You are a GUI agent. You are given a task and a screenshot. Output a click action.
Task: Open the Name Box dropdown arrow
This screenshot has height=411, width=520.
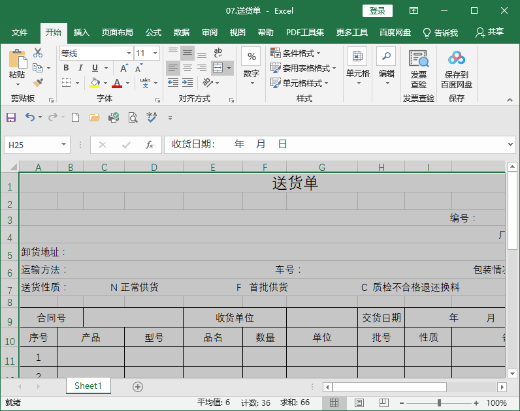(x=63, y=145)
